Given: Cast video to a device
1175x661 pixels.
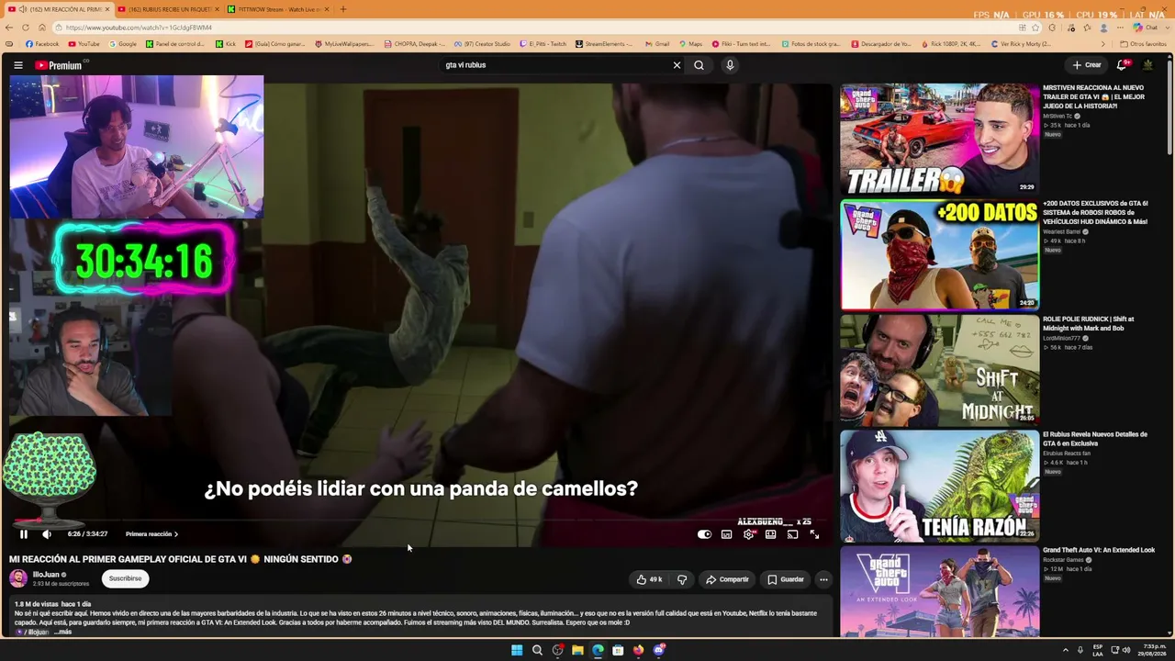Looking at the screenshot, I should click(792, 534).
